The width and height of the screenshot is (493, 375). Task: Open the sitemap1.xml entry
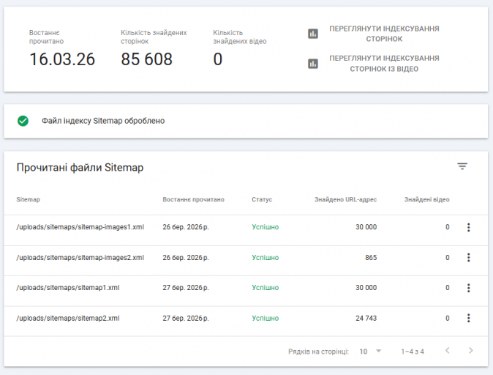[x=67, y=288]
